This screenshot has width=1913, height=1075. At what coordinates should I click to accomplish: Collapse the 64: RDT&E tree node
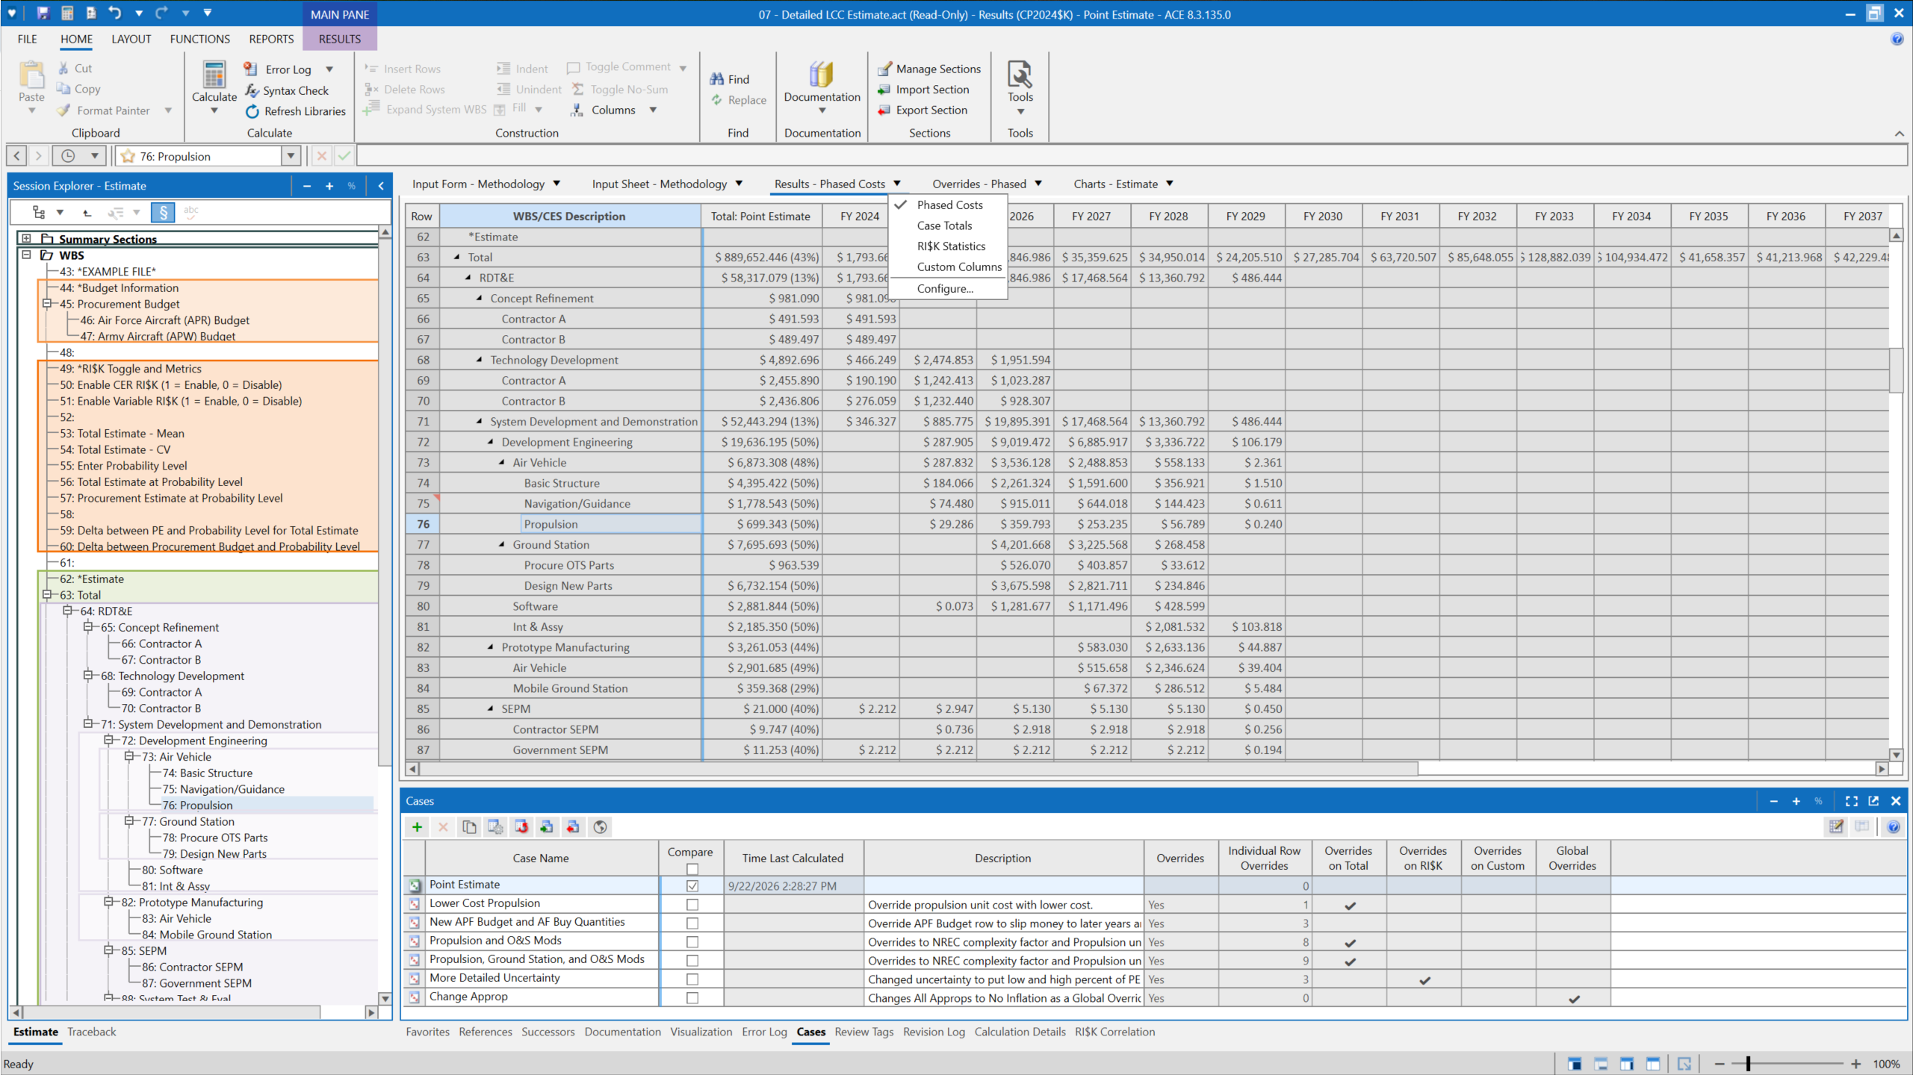(x=67, y=611)
